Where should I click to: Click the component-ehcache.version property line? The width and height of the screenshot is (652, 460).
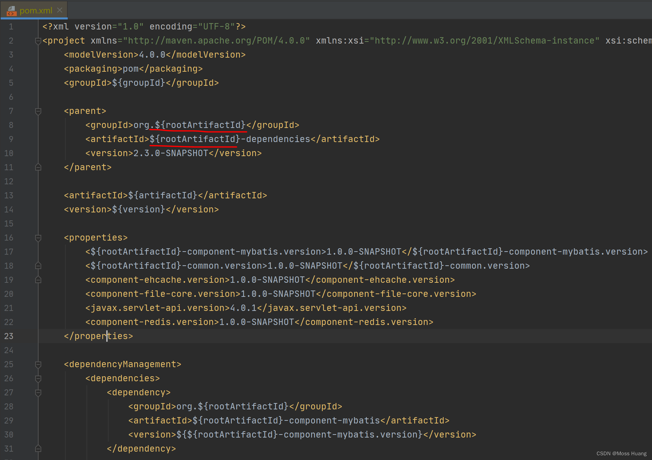click(270, 280)
